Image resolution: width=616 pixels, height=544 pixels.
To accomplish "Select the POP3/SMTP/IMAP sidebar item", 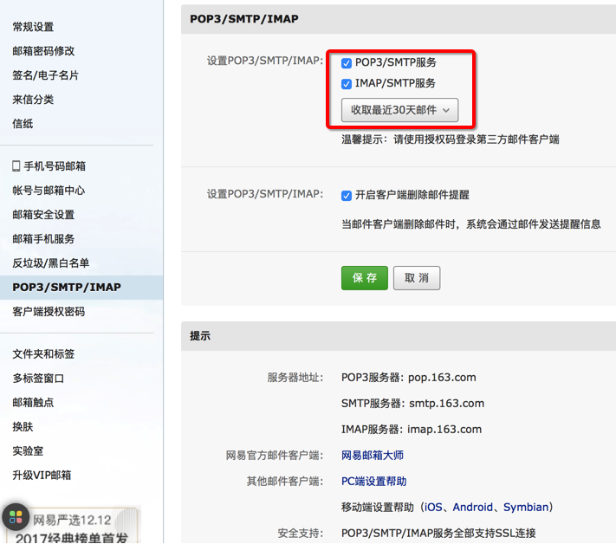I will pyautogui.click(x=81, y=288).
